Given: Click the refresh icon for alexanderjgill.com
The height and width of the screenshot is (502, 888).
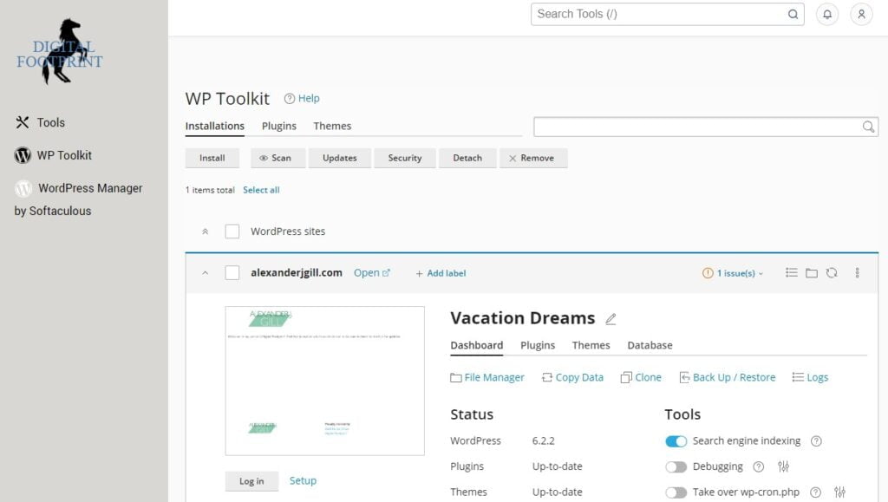Looking at the screenshot, I should (x=832, y=273).
